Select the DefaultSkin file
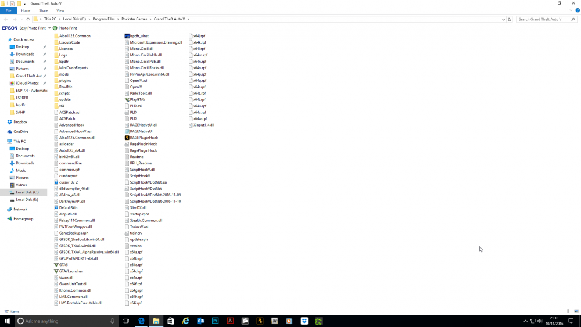581x327 pixels. [x=66, y=208]
